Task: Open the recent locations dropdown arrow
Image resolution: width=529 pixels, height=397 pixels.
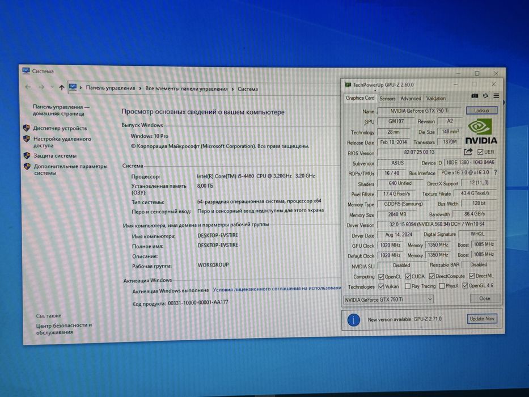Action: pyautogui.click(x=52, y=87)
